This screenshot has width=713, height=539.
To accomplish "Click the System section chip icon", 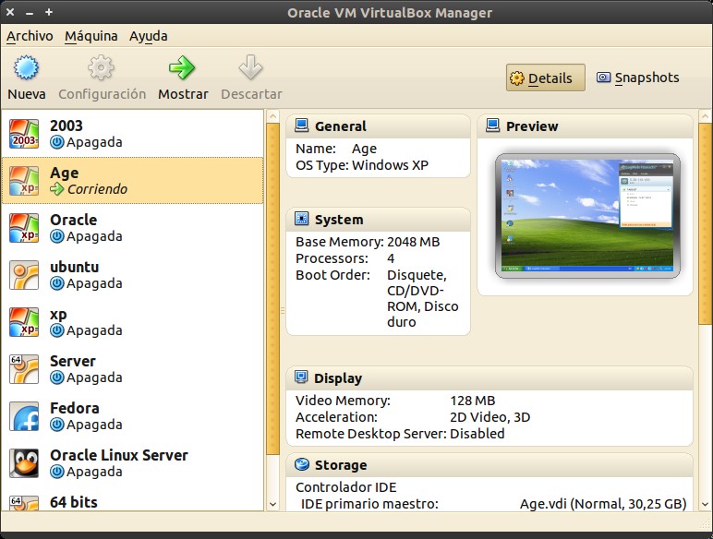I will 301,219.
